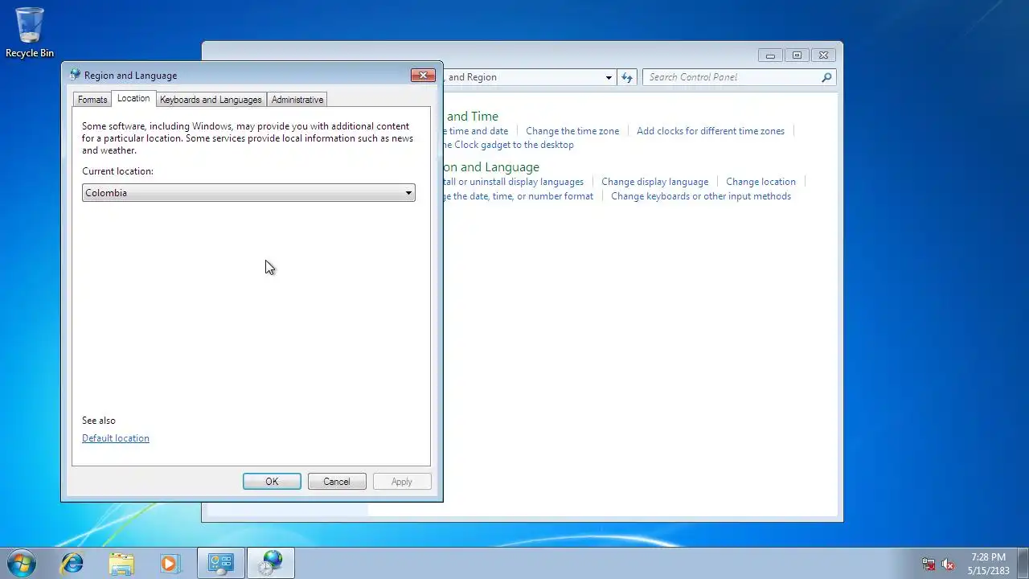1029x579 pixels.
Task: Close the Region and Language dialog
Action: click(423, 76)
